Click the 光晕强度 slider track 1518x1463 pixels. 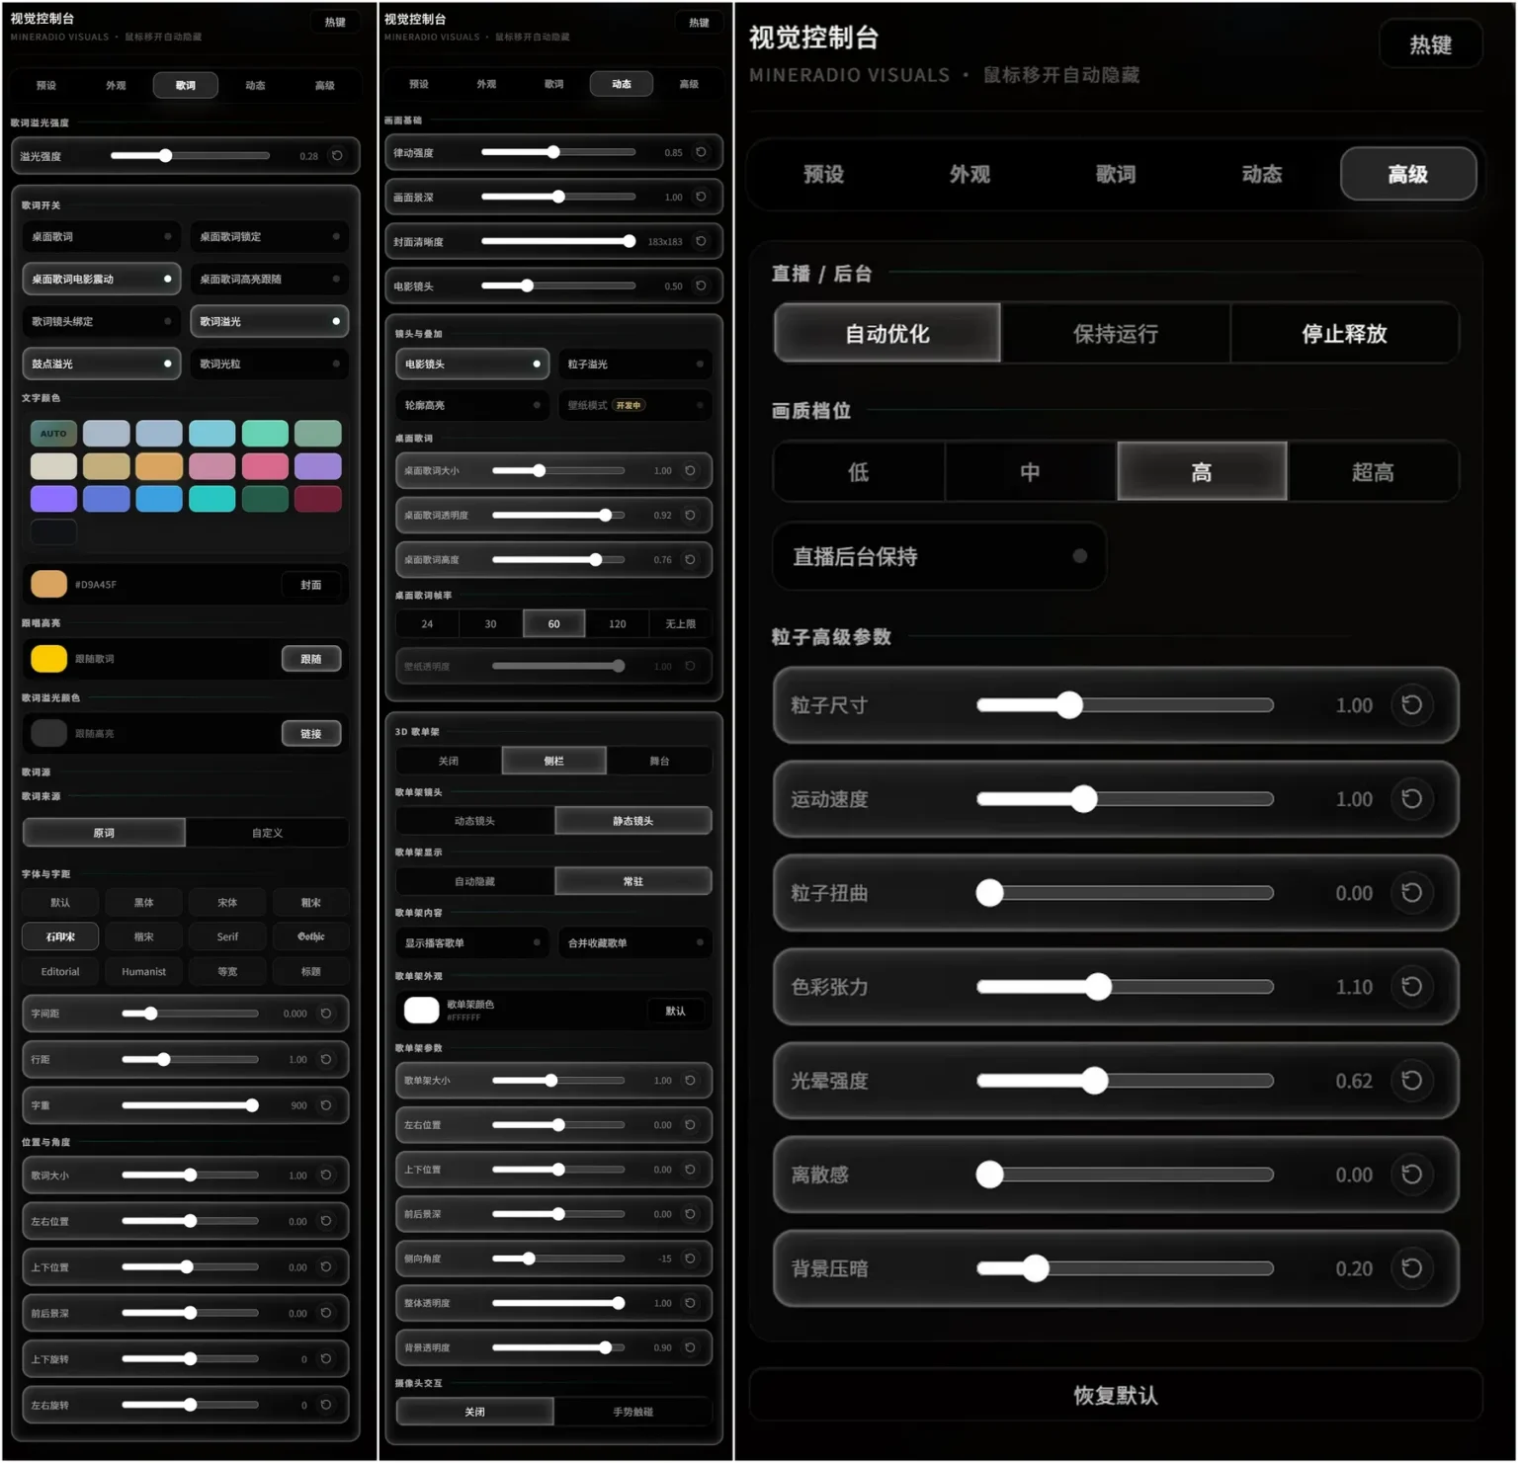pos(1125,1080)
